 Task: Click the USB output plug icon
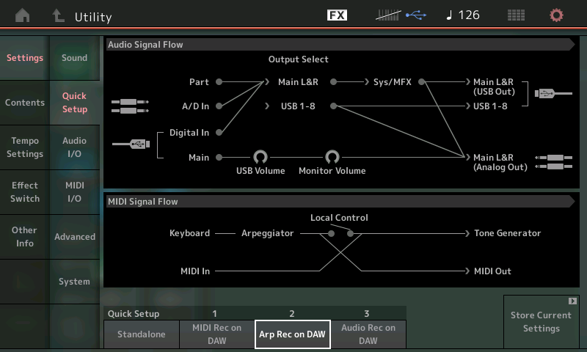pyautogui.click(x=553, y=94)
